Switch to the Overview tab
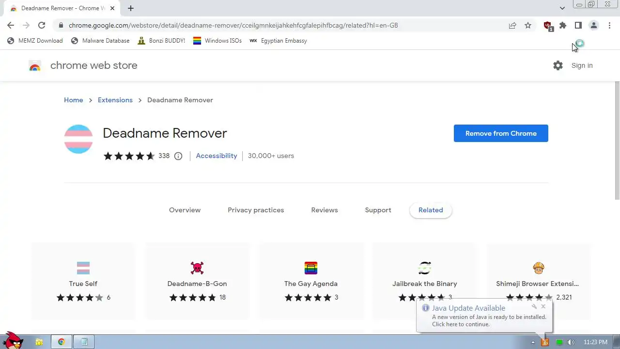The width and height of the screenshot is (620, 349). click(185, 210)
